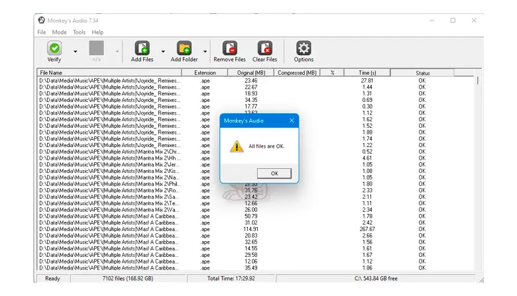The image size is (517, 296).
Task: Expand the Add Folder dropdown arrow
Action: (x=205, y=52)
